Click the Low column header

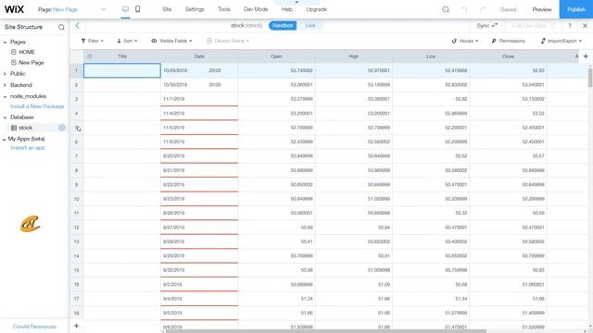click(431, 56)
